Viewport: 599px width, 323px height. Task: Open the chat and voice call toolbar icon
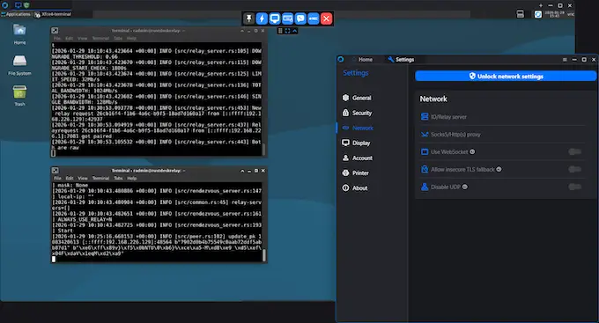click(300, 18)
